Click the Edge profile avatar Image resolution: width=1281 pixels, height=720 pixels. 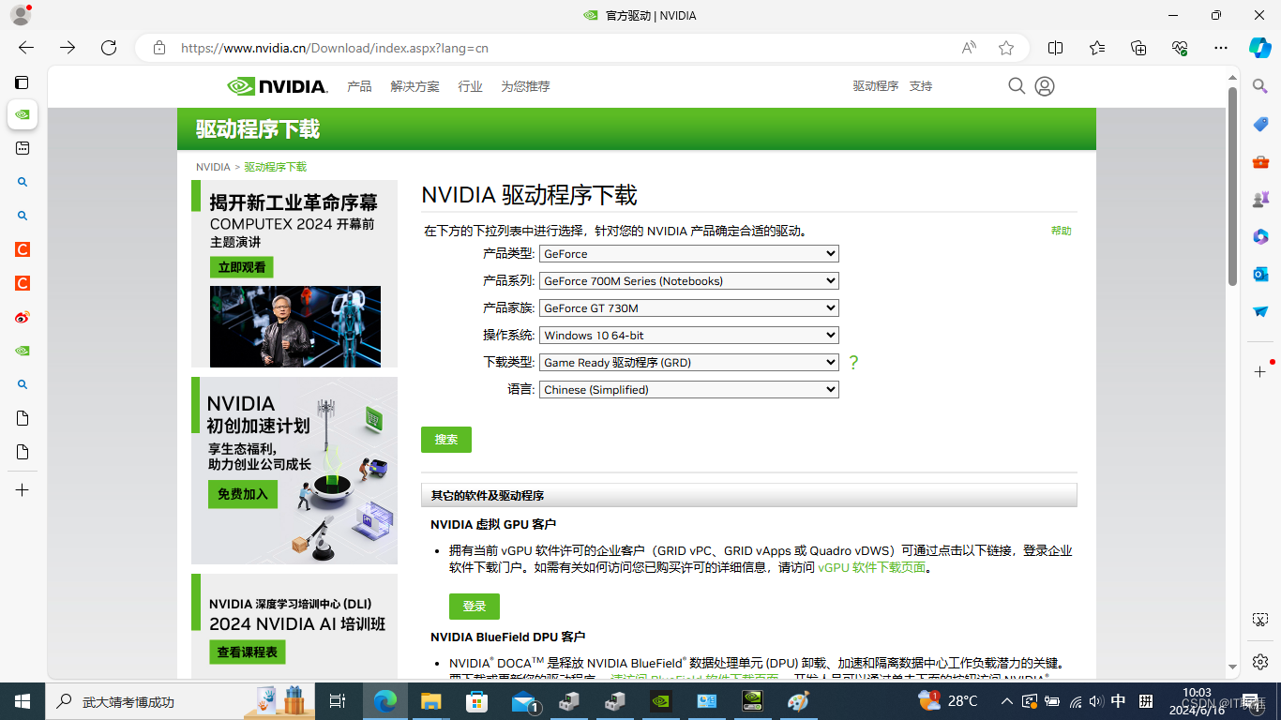tap(20, 15)
